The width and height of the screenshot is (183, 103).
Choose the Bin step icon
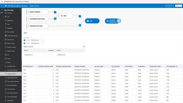6,55
